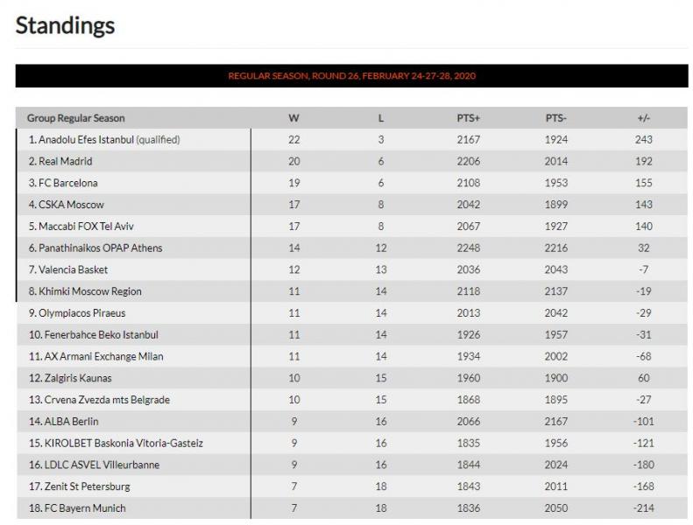Open Anadolu Efes Istanbul team link
The height and width of the screenshot is (525, 693).
pos(86,139)
